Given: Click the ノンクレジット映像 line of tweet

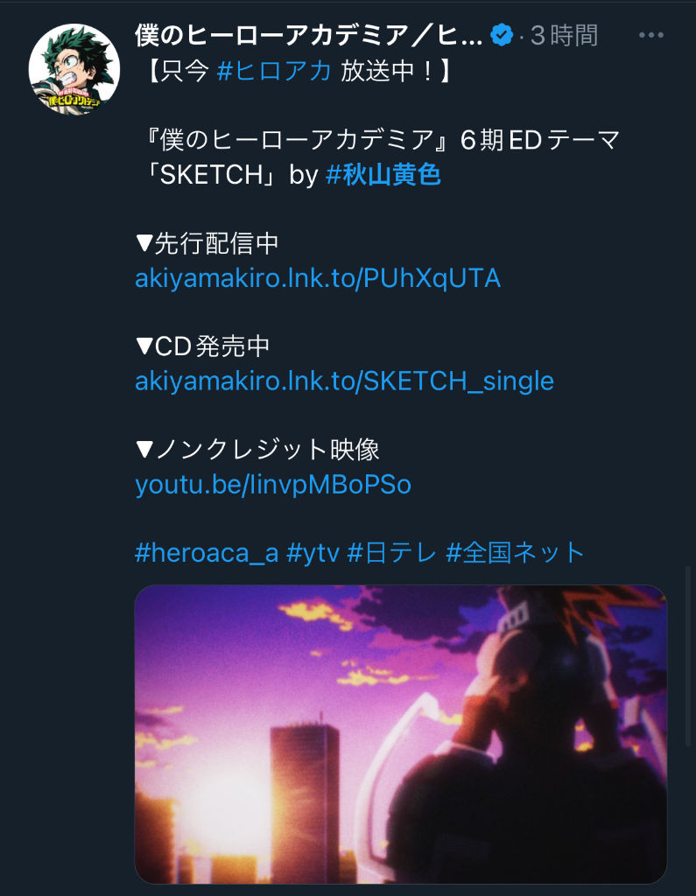Looking at the screenshot, I should tap(257, 450).
